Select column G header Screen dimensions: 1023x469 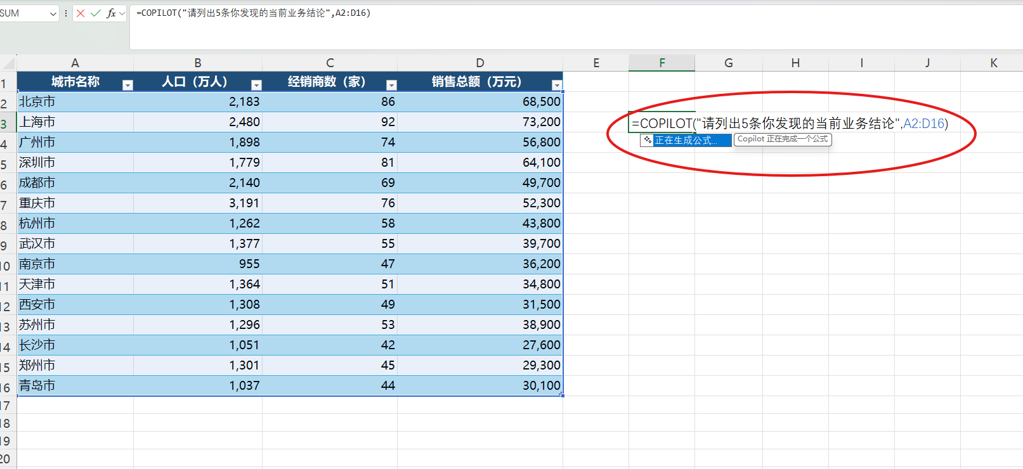tap(729, 63)
